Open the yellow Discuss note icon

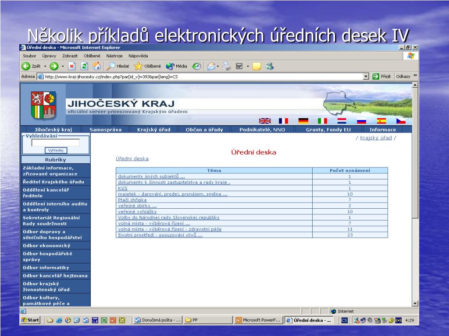click(x=257, y=66)
